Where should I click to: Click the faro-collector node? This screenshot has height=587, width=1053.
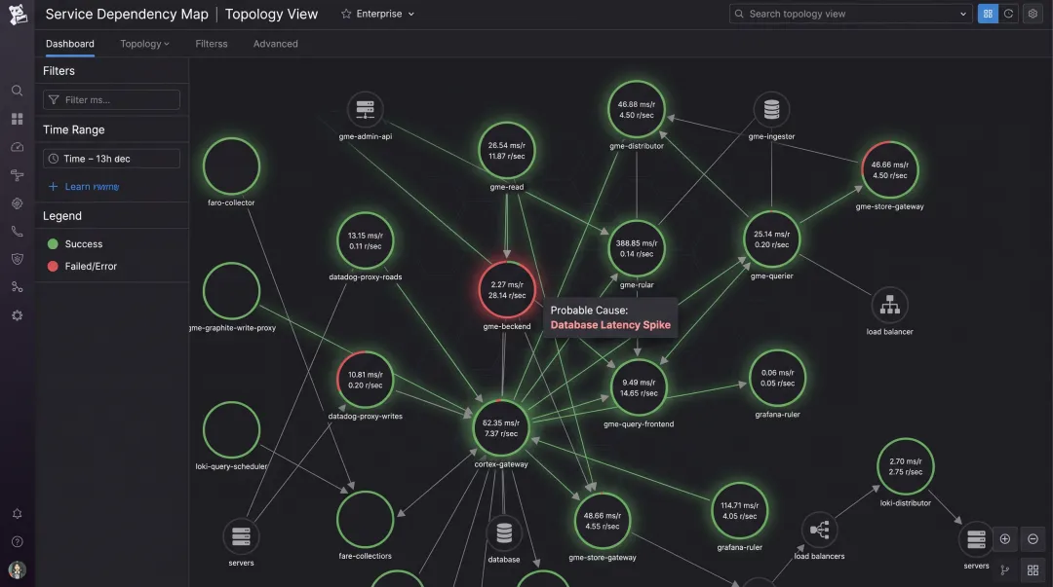(231, 166)
